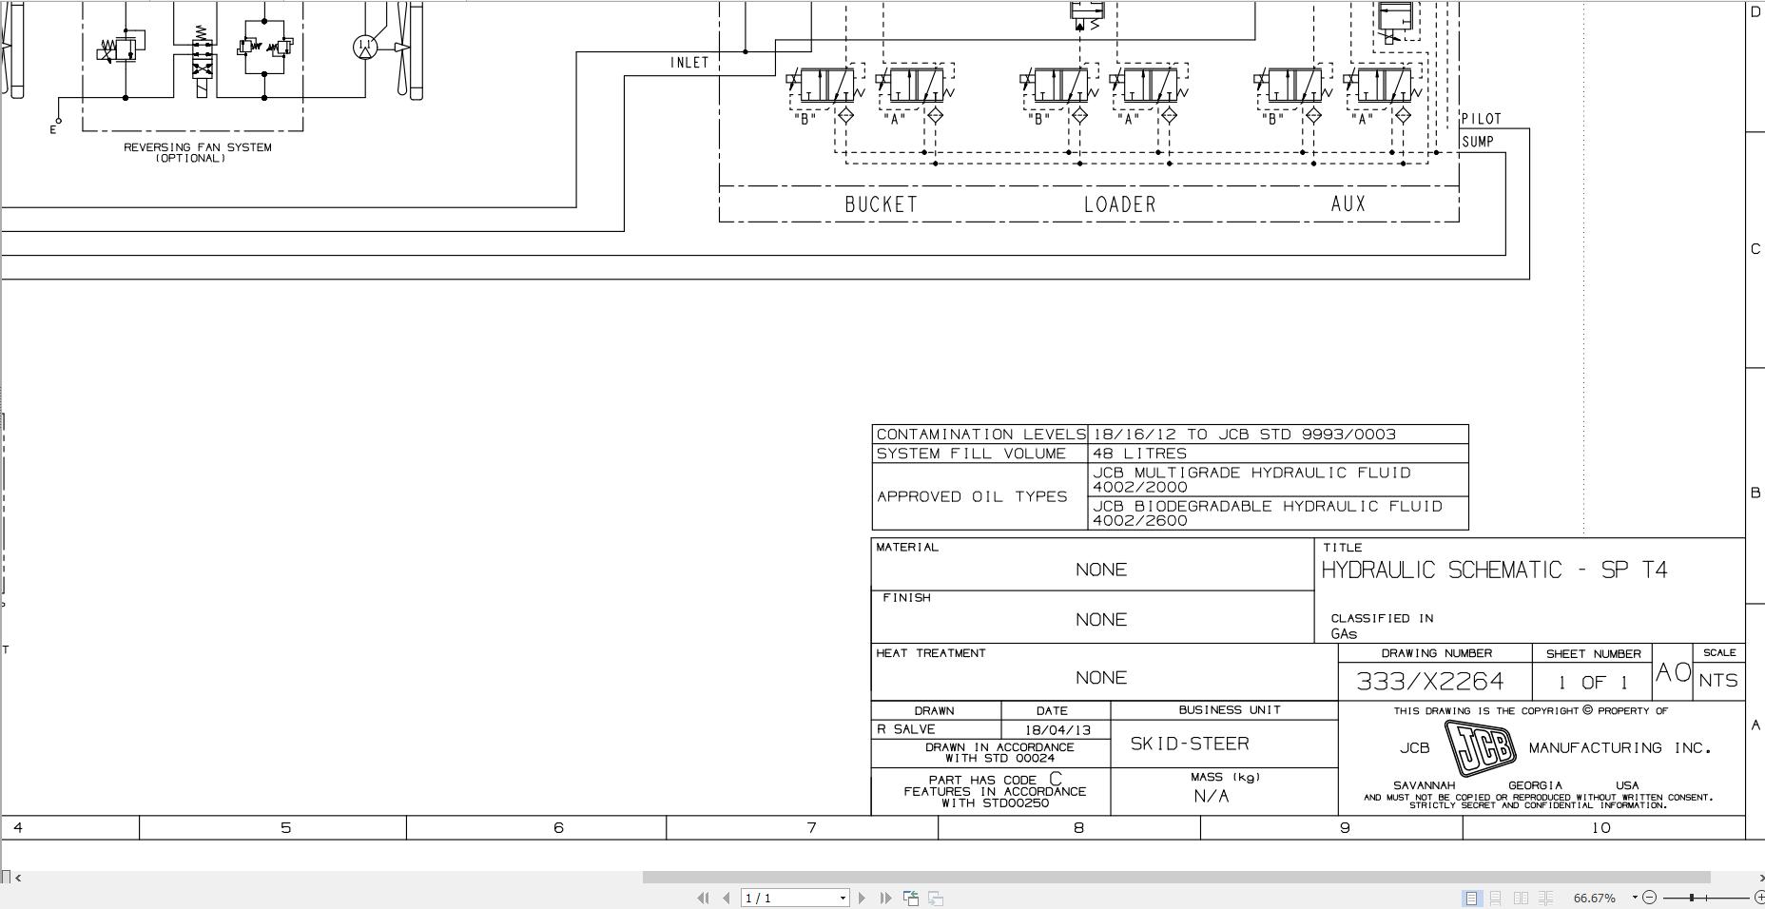Screen dimensions: 1765x909
Task: Zoom out with the minus icon
Action: (1650, 898)
